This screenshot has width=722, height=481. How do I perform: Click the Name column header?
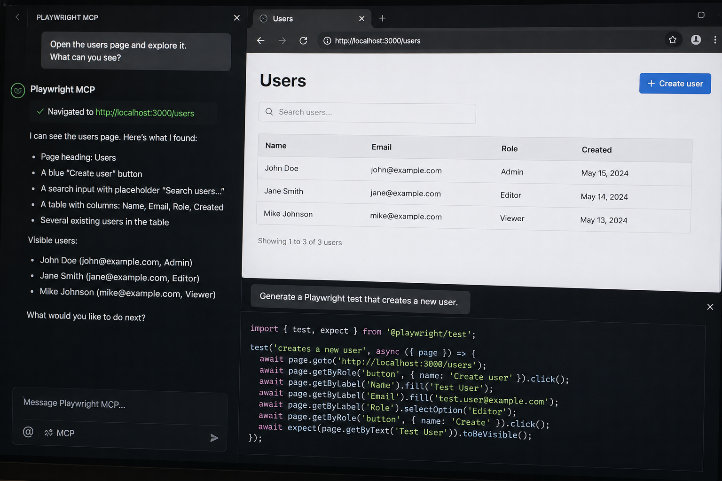(276, 146)
